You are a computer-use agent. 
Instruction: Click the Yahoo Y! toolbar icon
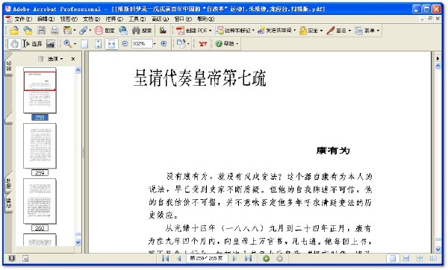(202, 44)
